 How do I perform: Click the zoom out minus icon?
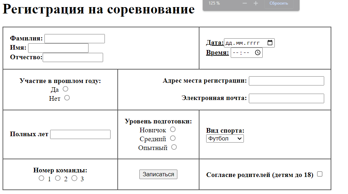pyautogui.click(x=245, y=3)
